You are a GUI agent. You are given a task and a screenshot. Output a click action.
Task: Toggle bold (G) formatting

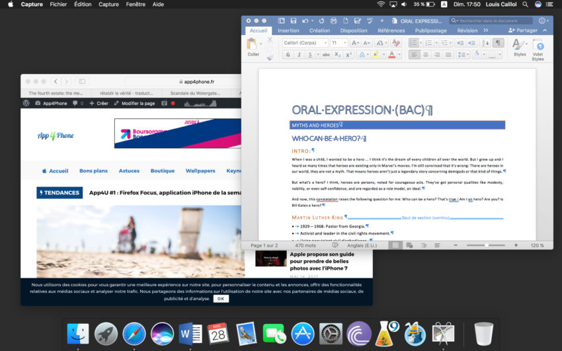tap(288, 55)
